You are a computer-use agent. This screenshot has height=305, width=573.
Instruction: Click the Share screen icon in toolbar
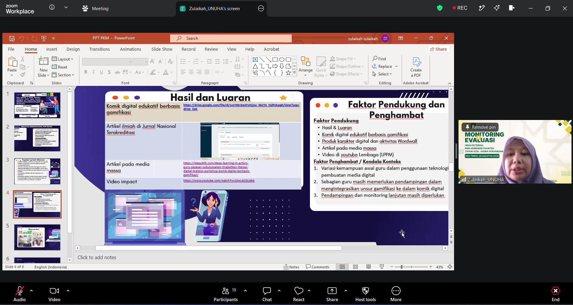tap(332, 291)
